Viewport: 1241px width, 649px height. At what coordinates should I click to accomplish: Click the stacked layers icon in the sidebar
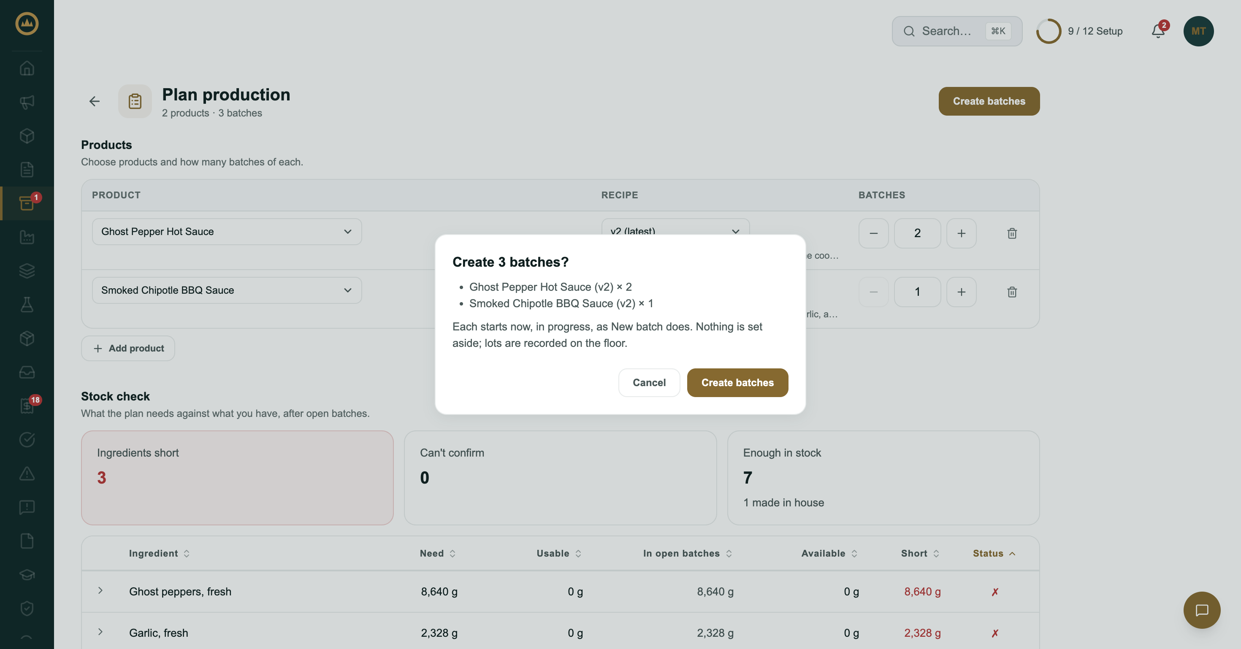coord(27,270)
